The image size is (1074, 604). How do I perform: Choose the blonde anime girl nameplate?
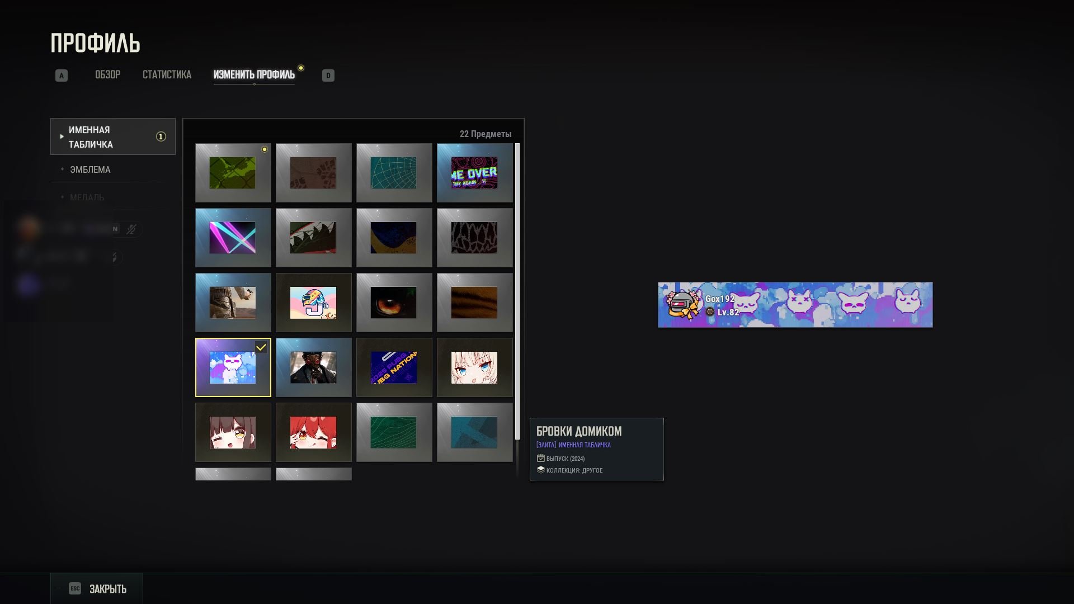click(x=474, y=367)
